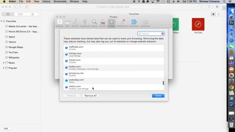
Task: Open the View menu
Action: coord(36,1)
